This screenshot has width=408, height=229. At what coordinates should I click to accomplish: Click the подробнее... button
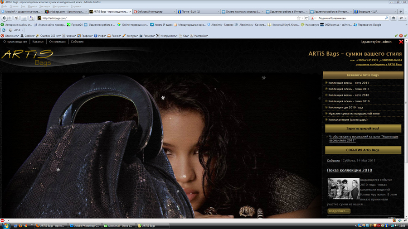[339, 211]
